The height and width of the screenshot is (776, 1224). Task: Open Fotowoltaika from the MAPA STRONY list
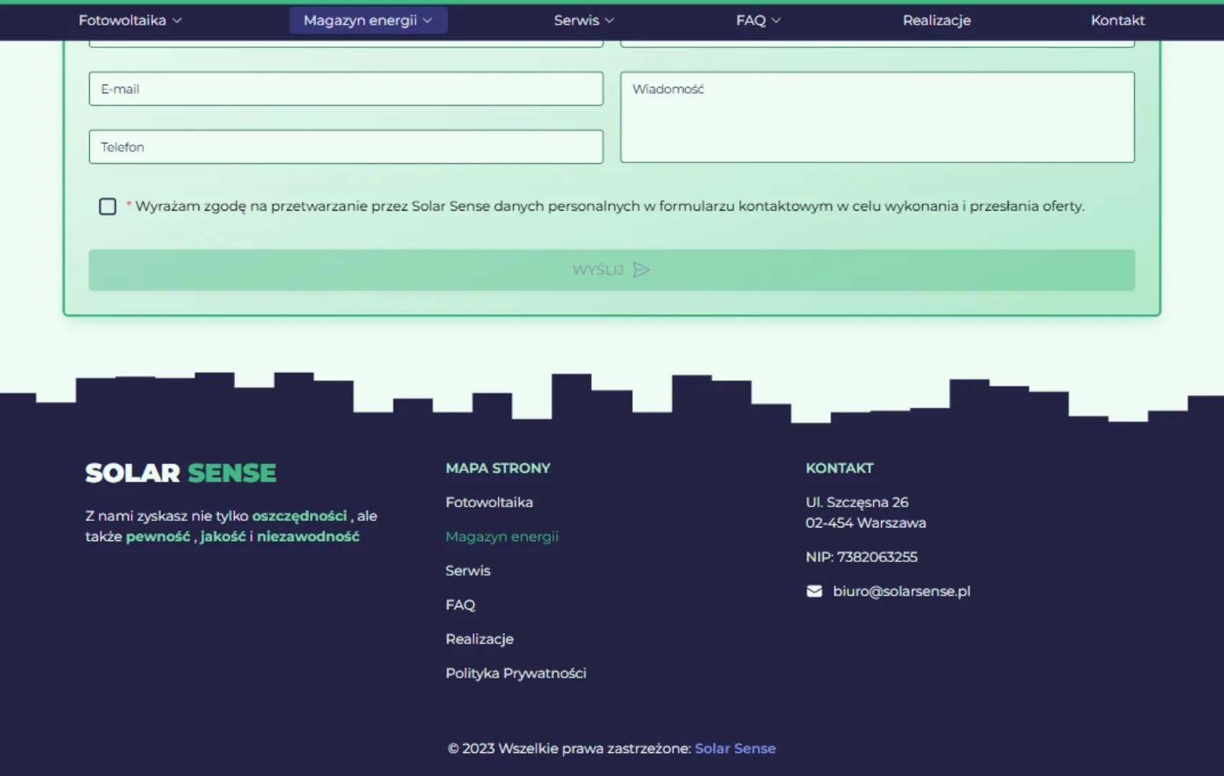(489, 502)
